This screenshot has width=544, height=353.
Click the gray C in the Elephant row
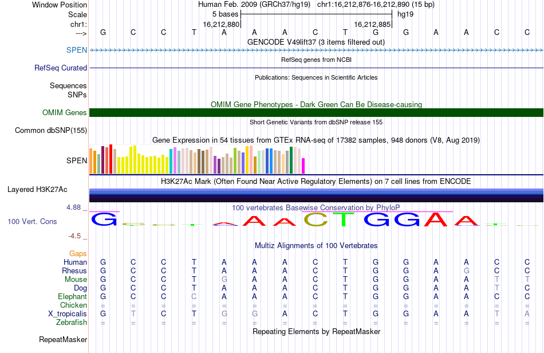[x=194, y=296]
